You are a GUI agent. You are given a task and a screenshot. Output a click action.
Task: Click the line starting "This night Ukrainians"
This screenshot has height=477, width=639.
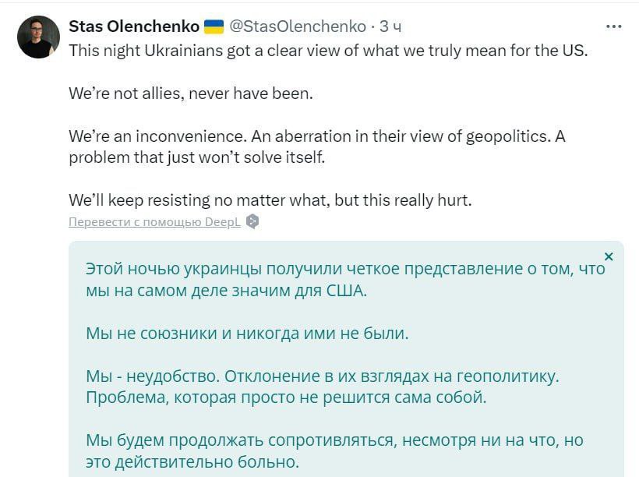click(326, 51)
